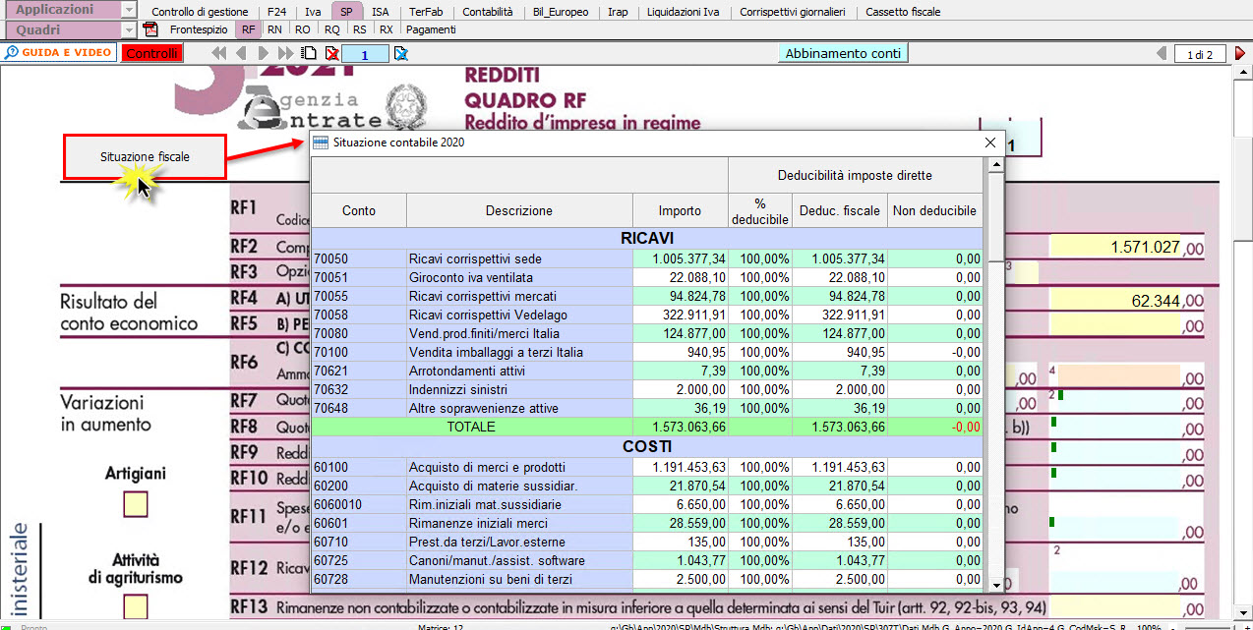Tick the Attività di agriturismo checkbox
The width and height of the screenshot is (1253, 630).
(x=136, y=607)
